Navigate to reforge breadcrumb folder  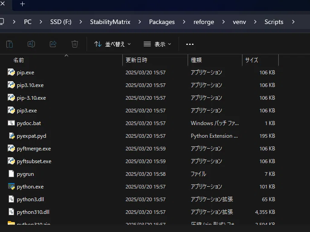click(x=203, y=22)
